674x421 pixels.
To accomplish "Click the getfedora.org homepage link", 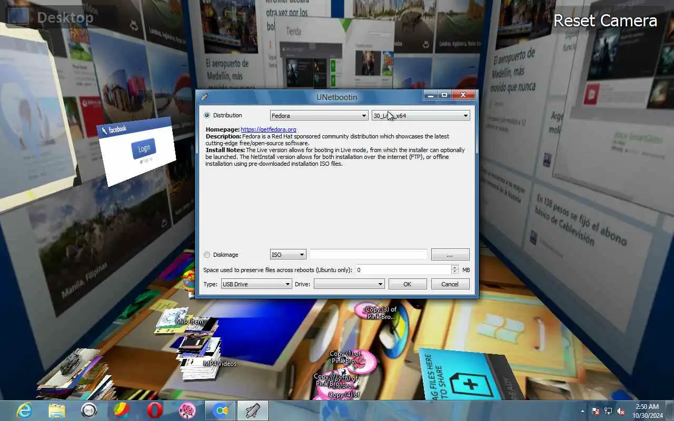I will [x=268, y=129].
